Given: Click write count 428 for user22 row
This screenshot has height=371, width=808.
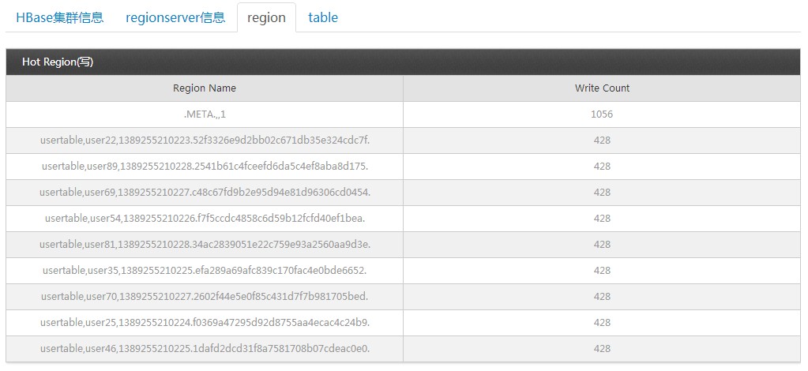Looking at the screenshot, I should (x=602, y=141).
